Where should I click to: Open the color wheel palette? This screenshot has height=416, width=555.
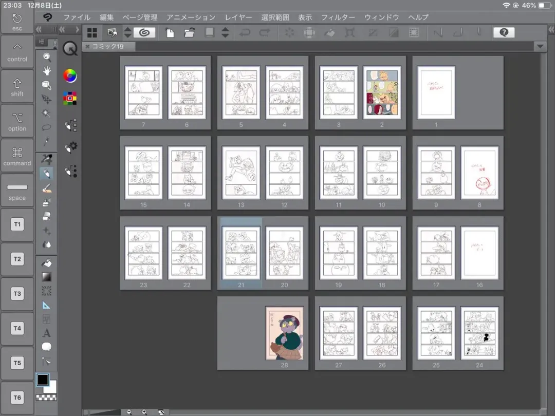point(70,76)
